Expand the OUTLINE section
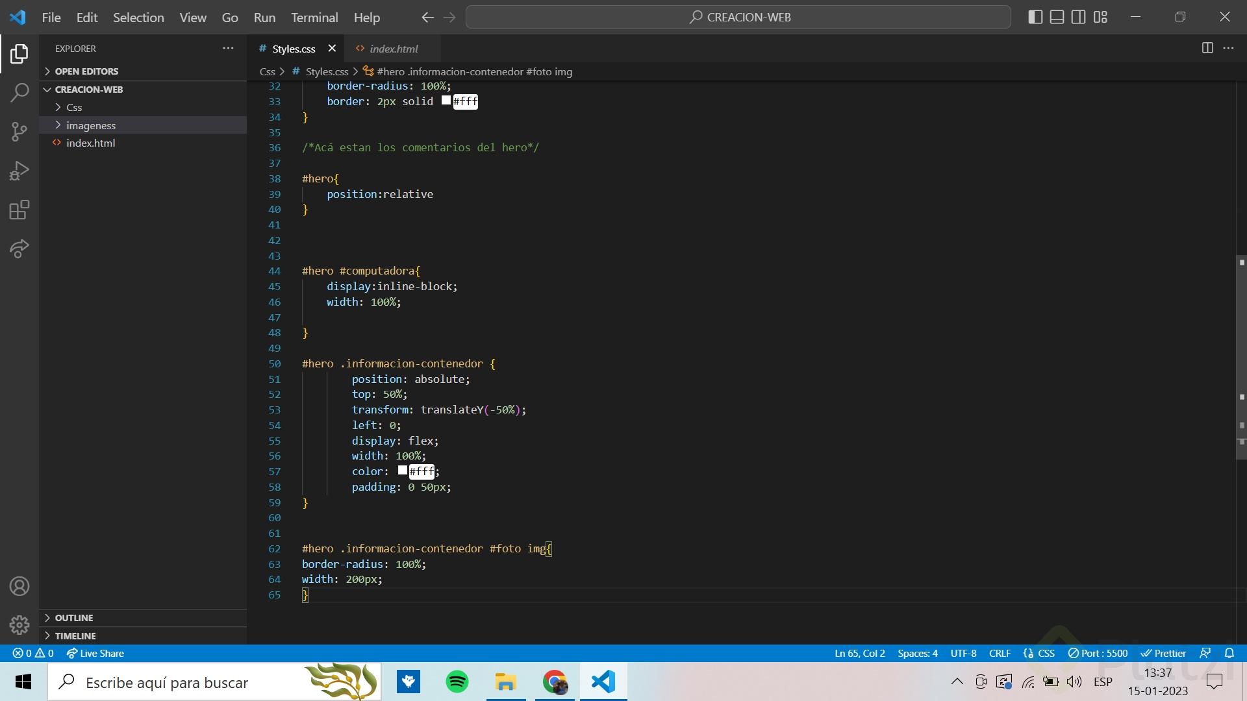The width and height of the screenshot is (1247, 701). [74, 618]
